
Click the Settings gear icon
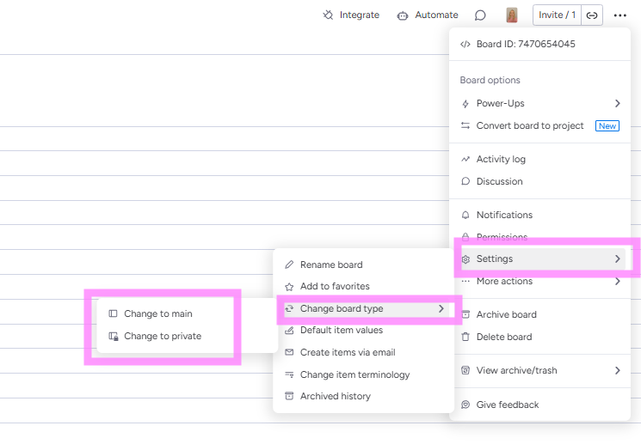click(465, 259)
